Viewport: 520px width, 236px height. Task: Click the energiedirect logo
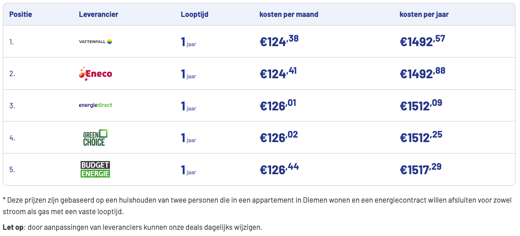pos(95,105)
